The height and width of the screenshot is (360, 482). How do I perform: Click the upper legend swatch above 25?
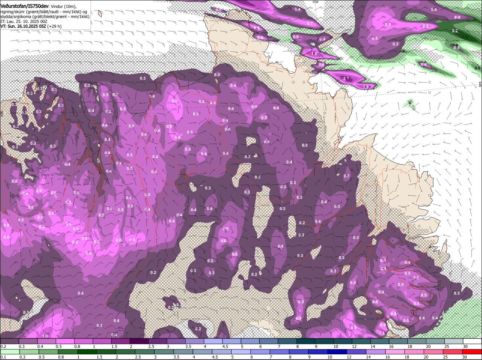(x=453, y=341)
